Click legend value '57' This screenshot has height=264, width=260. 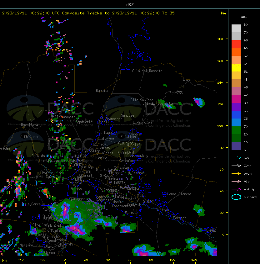click(246, 56)
